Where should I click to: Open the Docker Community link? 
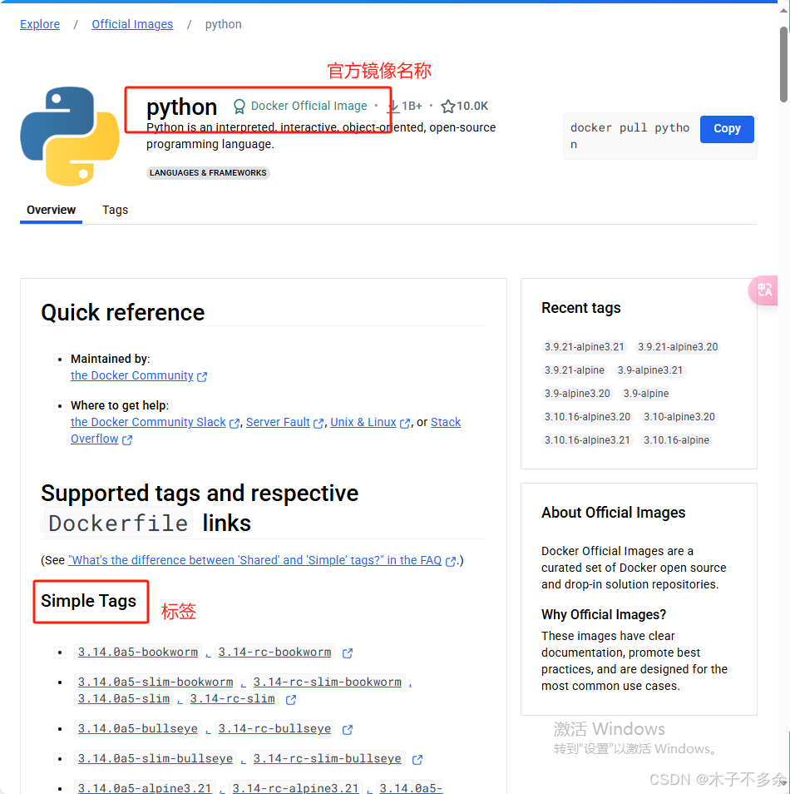[132, 375]
